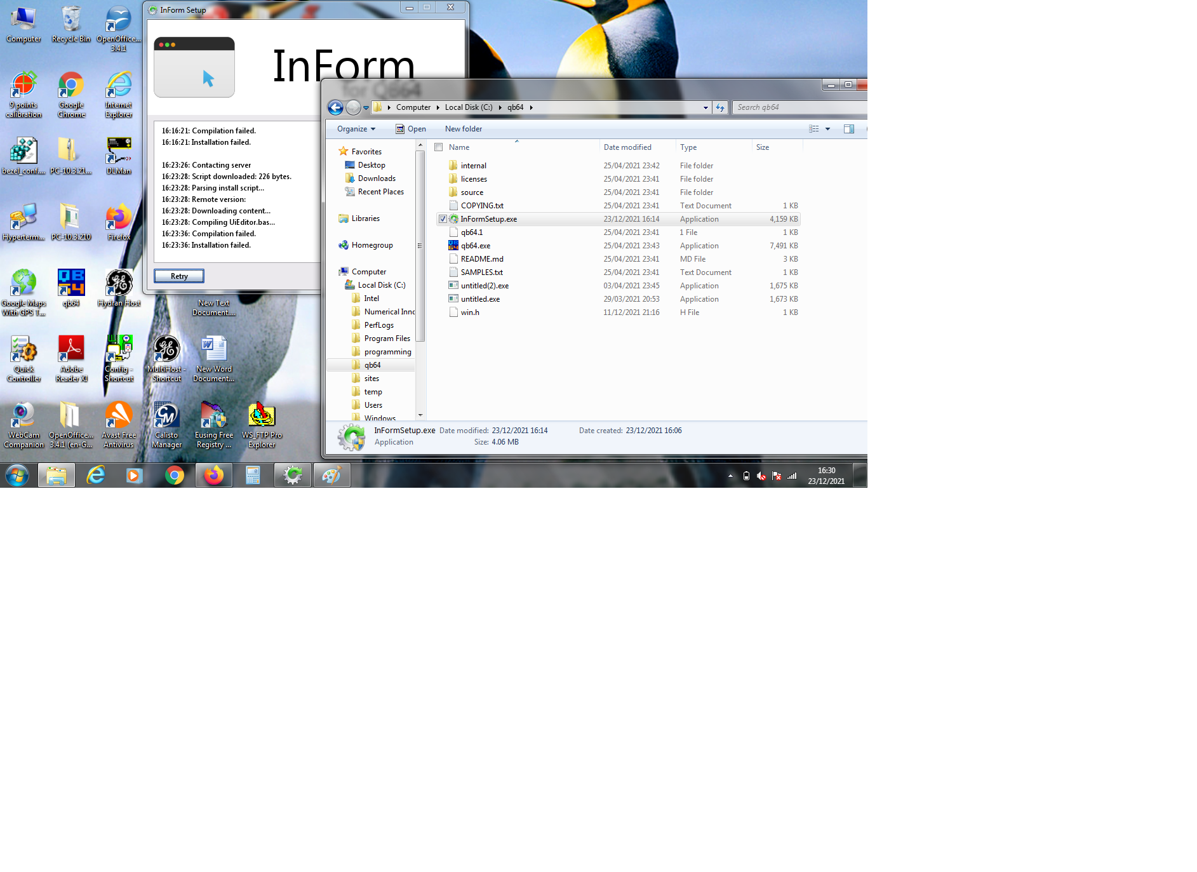Select the Google Chrome desktop shortcut
This screenshot has height=872, width=1197.
71,95
